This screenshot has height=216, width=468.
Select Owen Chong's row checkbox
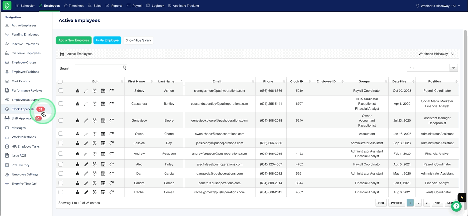61,134
